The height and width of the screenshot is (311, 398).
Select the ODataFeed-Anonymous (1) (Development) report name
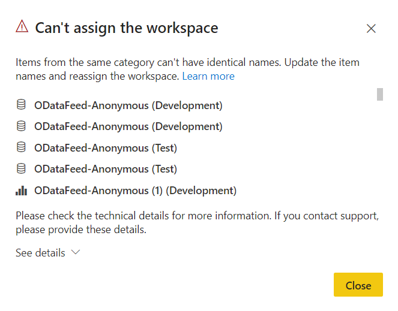click(x=136, y=191)
